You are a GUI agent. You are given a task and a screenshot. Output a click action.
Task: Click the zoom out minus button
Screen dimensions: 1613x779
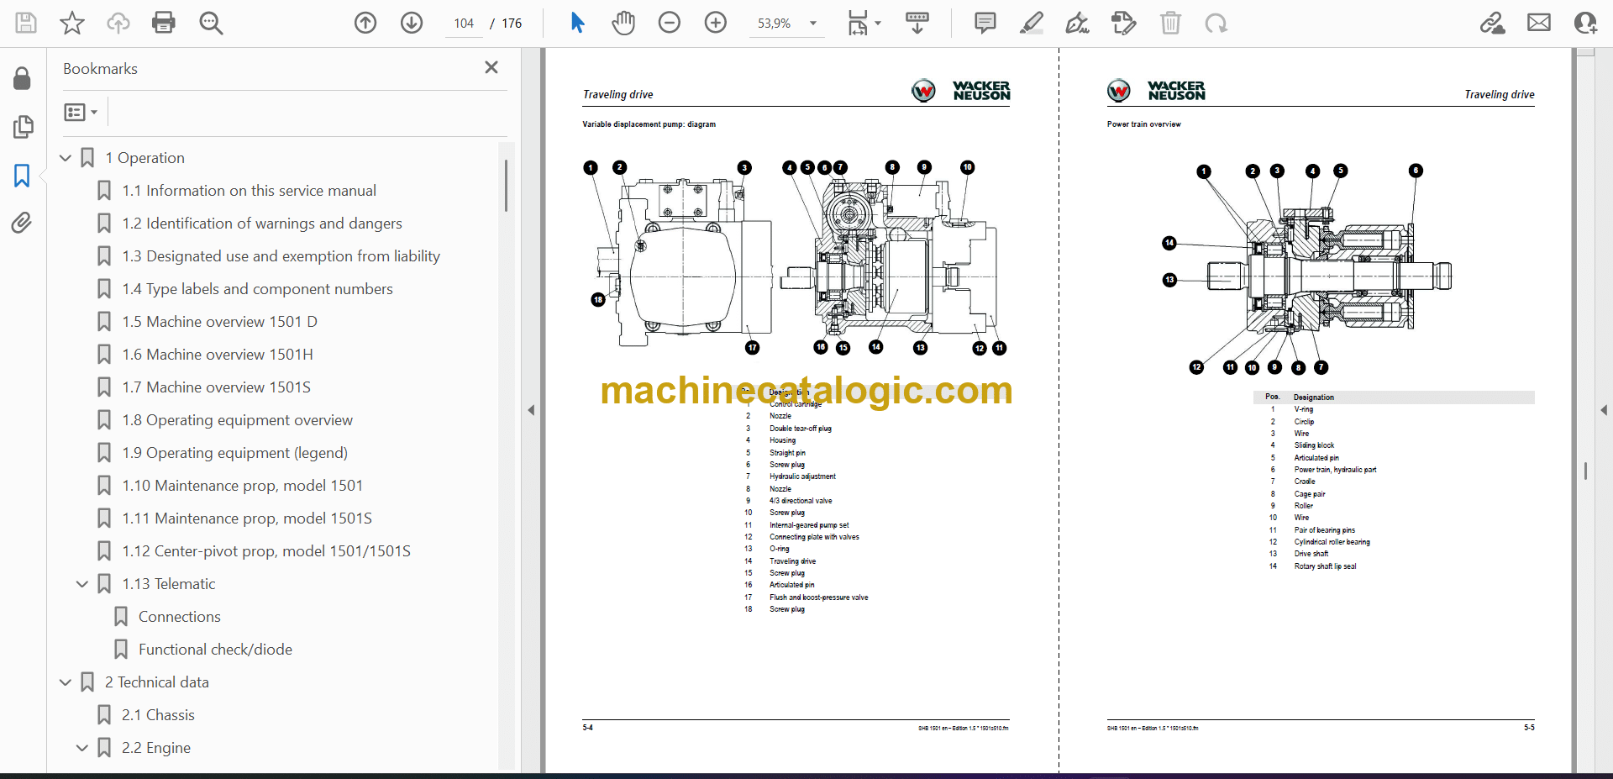point(670,23)
